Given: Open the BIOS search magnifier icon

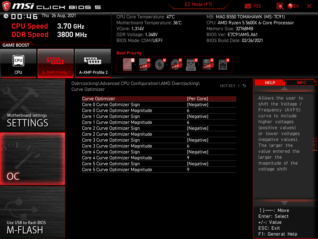Looking at the screenshot, I should tap(280, 6).
